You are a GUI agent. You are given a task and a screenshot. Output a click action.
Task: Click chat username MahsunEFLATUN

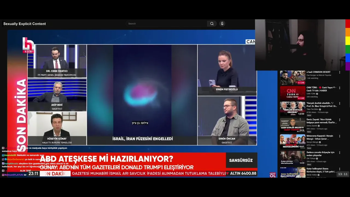coord(14,175)
